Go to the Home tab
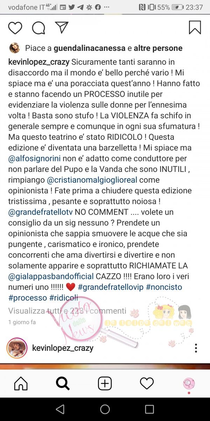This screenshot has width=210, height=421. (x=21, y=383)
